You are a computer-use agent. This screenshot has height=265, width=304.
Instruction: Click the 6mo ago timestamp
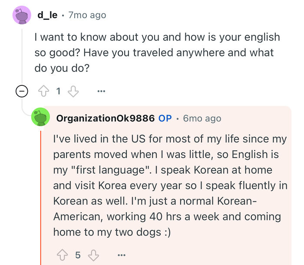coord(202,119)
